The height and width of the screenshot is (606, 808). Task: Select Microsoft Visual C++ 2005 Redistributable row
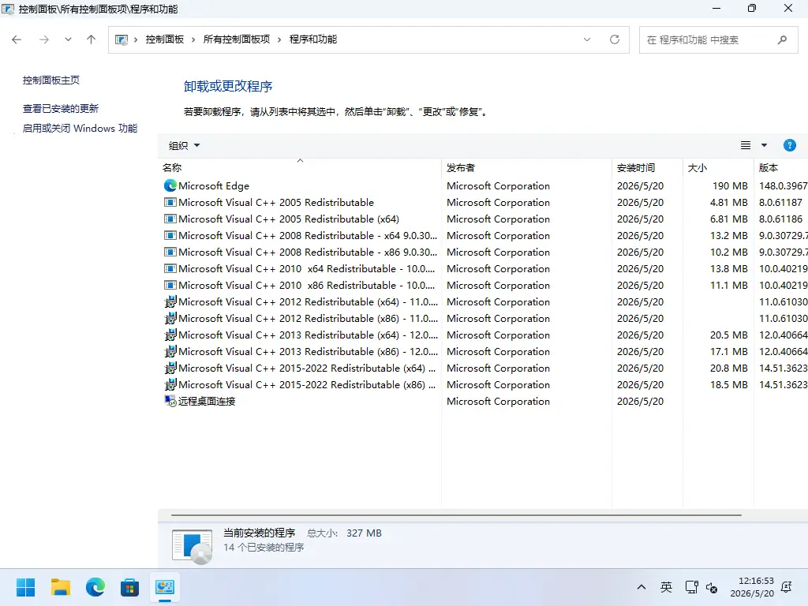tap(484, 203)
